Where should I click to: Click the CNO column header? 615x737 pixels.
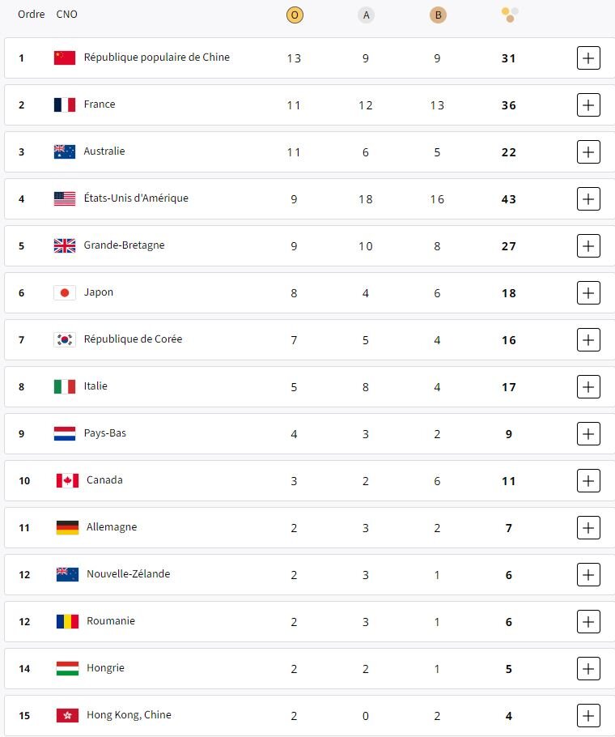67,15
